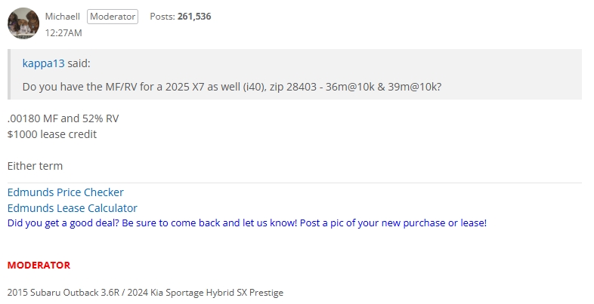Visit kappa13's profile from the quote

point(43,63)
